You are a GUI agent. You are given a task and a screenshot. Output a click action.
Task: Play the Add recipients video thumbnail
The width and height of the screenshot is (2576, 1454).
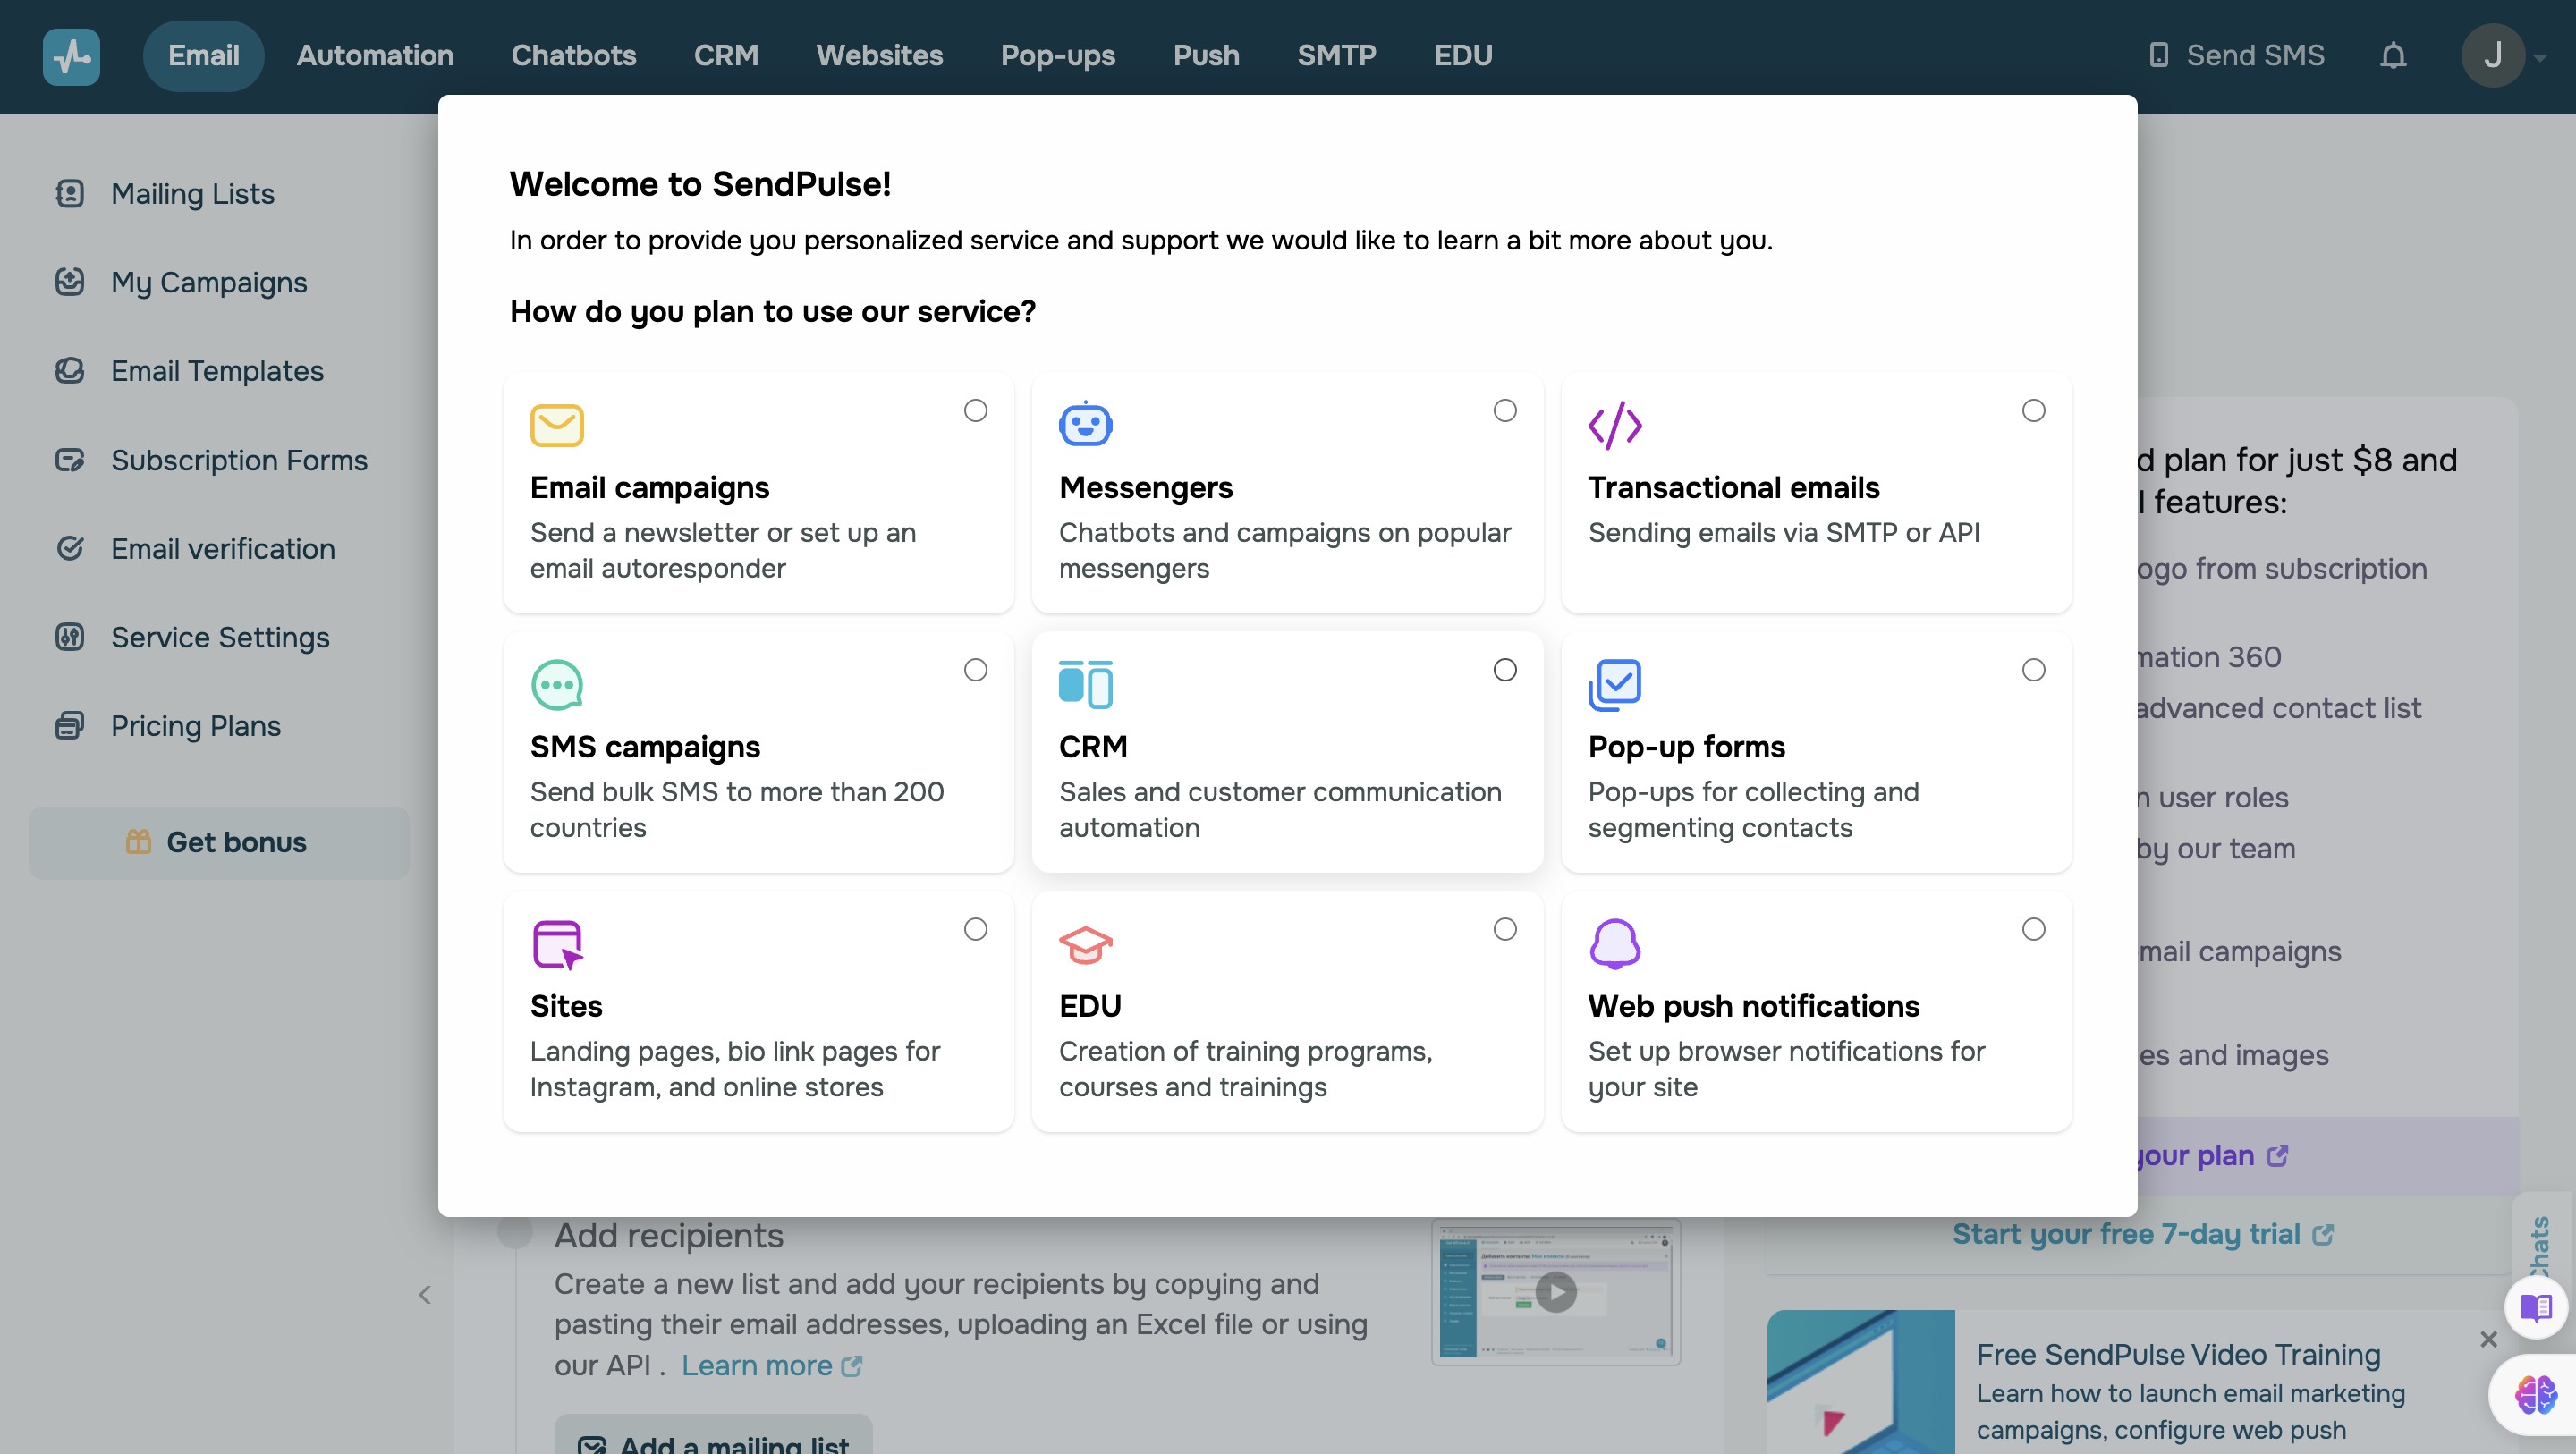tap(1555, 1292)
